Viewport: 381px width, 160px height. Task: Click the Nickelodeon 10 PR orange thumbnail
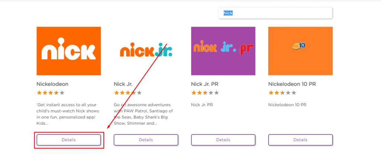click(300, 51)
